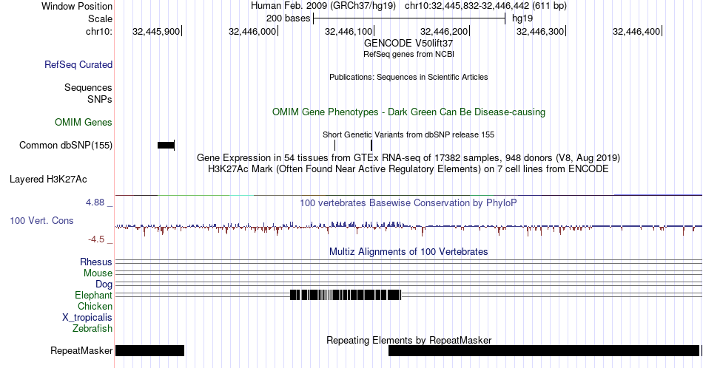
Task: Click the Scale track label
Action: coord(100,18)
